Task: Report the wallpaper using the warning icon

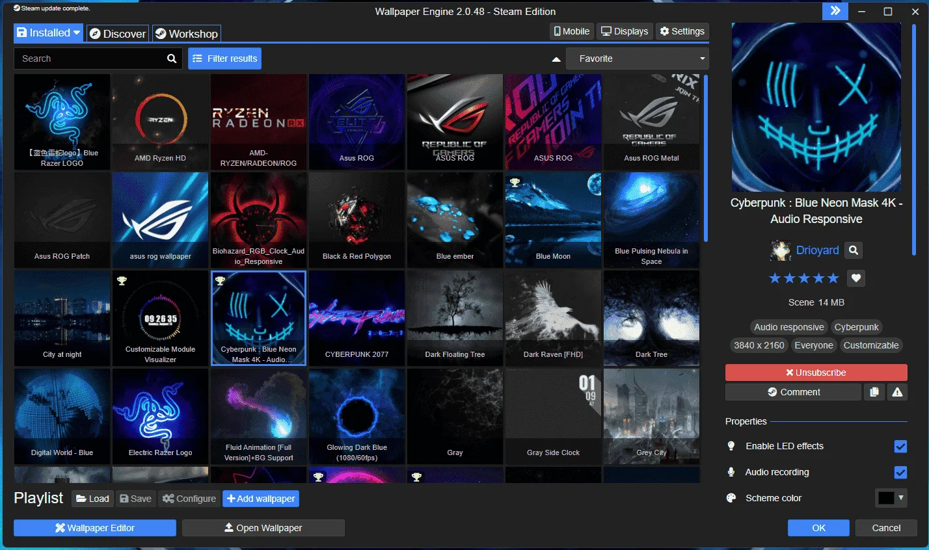Action: click(x=897, y=392)
